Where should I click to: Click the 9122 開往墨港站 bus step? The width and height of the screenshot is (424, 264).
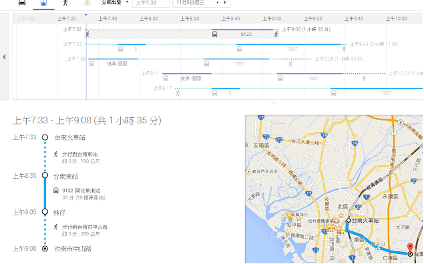coord(81,191)
